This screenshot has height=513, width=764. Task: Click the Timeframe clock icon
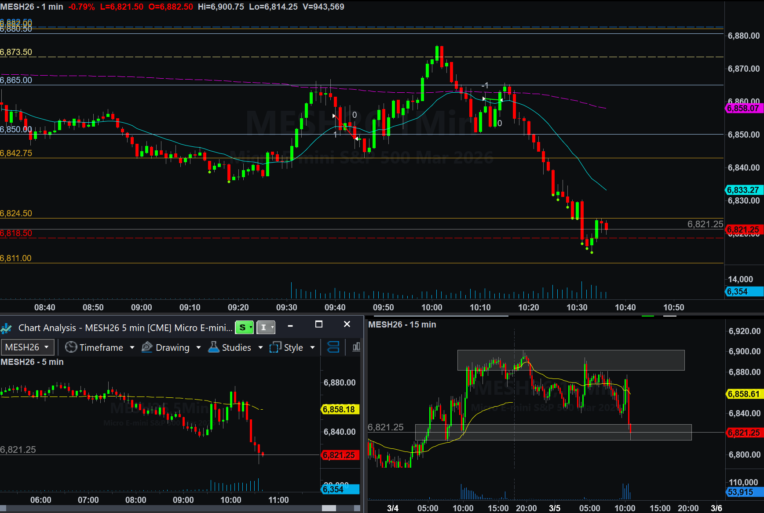[71, 347]
